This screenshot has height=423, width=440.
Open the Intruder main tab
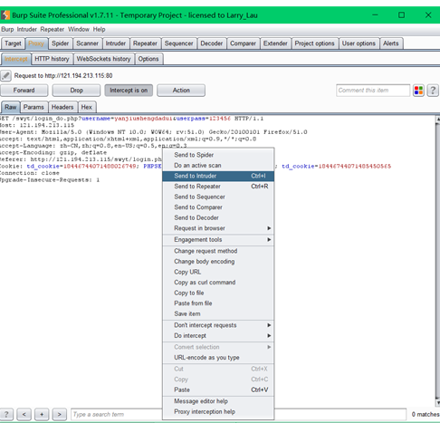(116, 43)
